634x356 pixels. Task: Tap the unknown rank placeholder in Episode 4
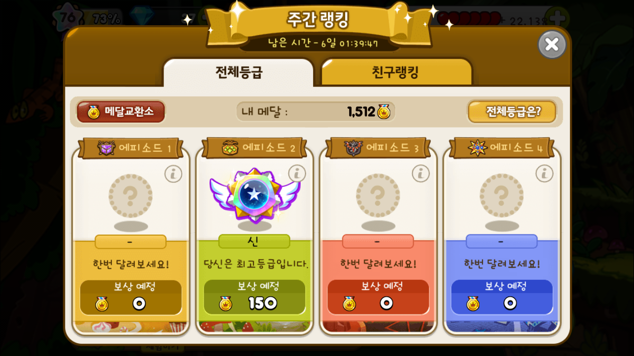click(502, 196)
